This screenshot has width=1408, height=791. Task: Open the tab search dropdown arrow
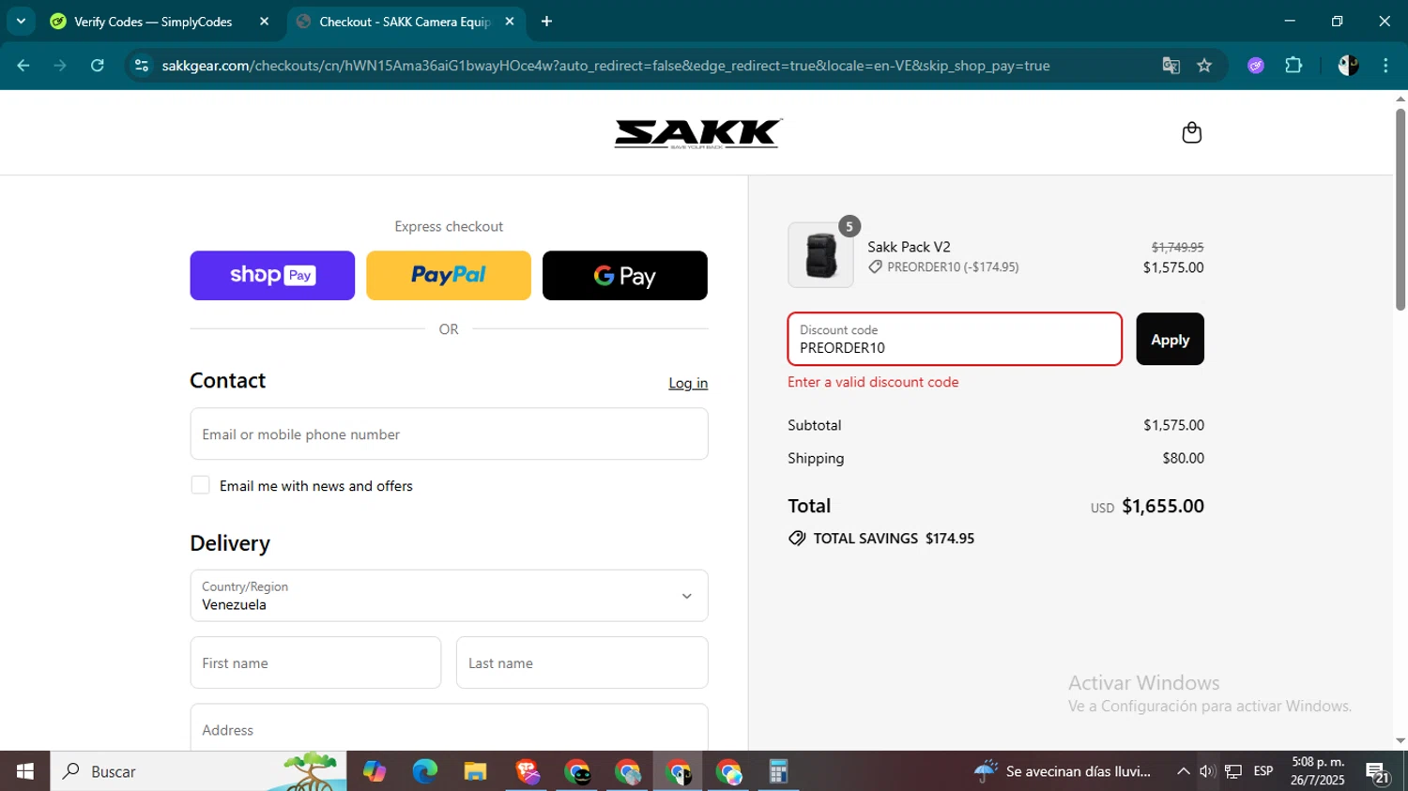click(21, 21)
